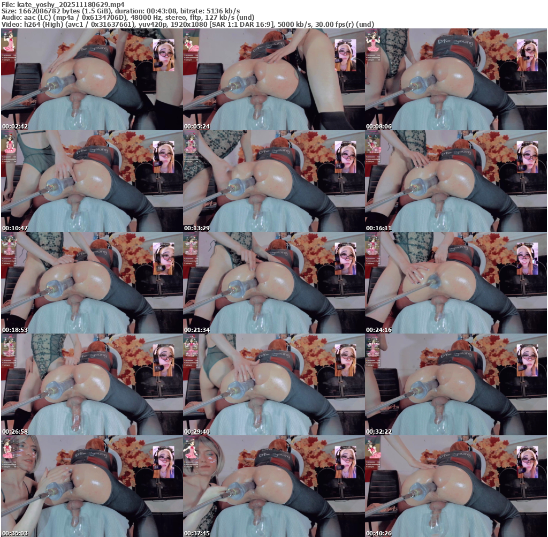Viewport: 548px width, 537px height.
Task: Open the thumbnail at 00:08:06
Action: [x=455, y=79]
